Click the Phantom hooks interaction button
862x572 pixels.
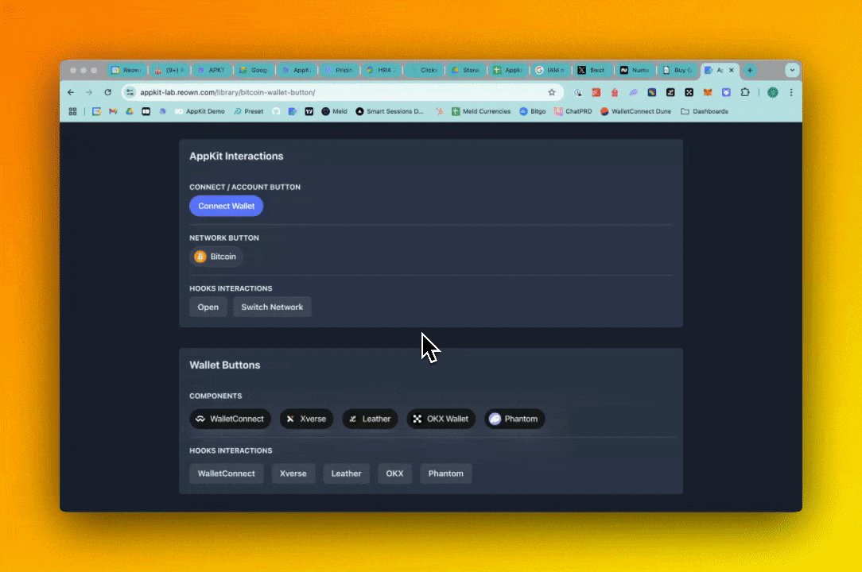[x=445, y=473]
